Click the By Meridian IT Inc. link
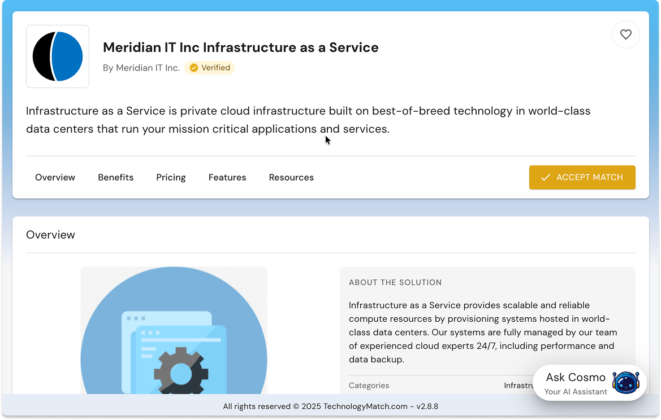This screenshot has height=420, width=661. pos(141,68)
